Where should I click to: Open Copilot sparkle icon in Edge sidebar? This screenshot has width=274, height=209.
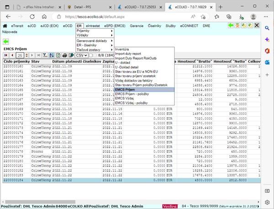(x=267, y=39)
